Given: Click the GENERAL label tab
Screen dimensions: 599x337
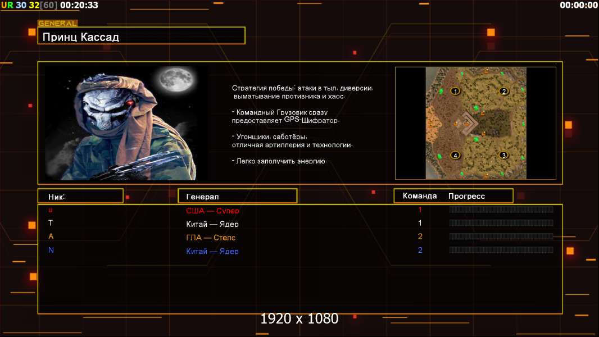Looking at the screenshot, I should tap(58, 23).
